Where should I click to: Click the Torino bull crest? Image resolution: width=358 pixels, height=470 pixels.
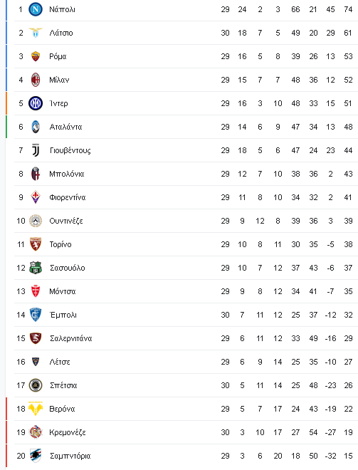(x=36, y=244)
